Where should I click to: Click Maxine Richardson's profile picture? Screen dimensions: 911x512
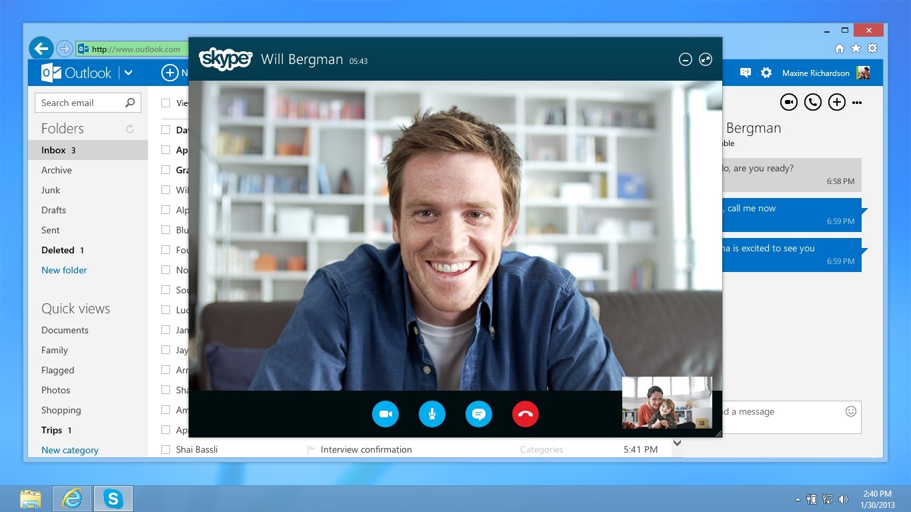(863, 73)
